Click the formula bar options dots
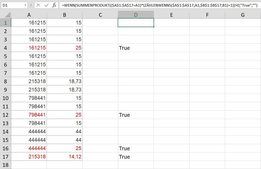 pos(31,5)
